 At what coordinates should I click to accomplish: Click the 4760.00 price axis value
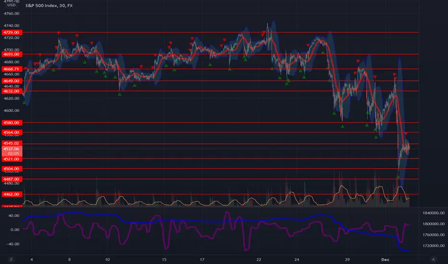[12, 13]
